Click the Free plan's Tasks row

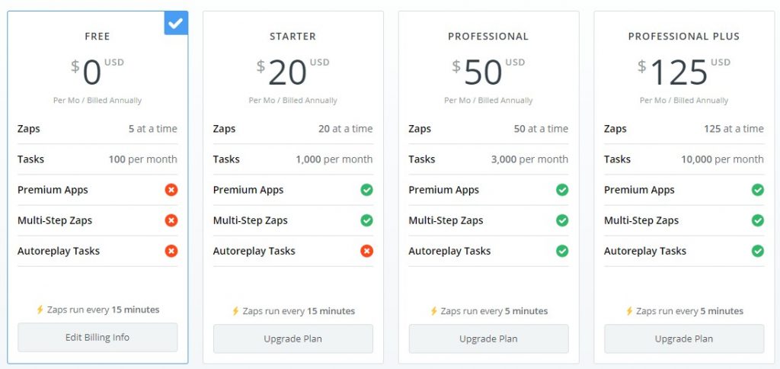pyautogui.click(x=97, y=159)
